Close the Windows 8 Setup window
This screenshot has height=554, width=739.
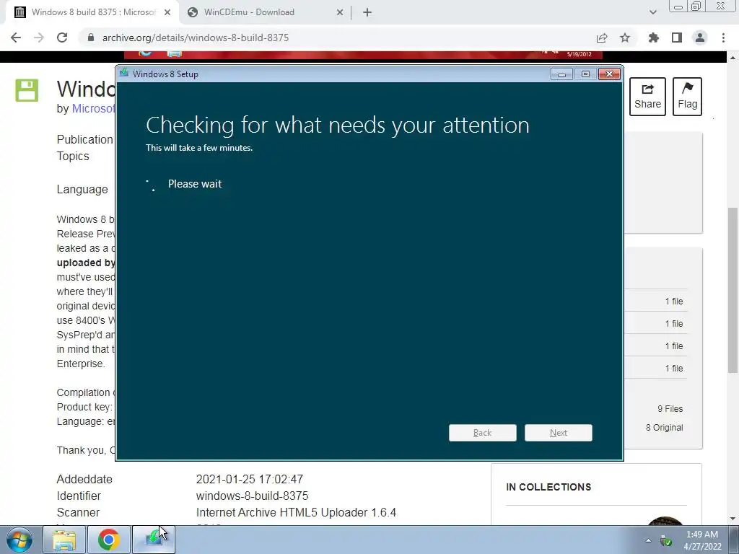click(609, 74)
